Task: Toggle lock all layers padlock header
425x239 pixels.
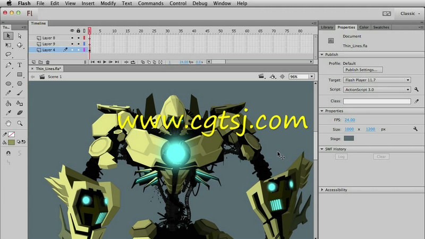Action: [x=78, y=31]
